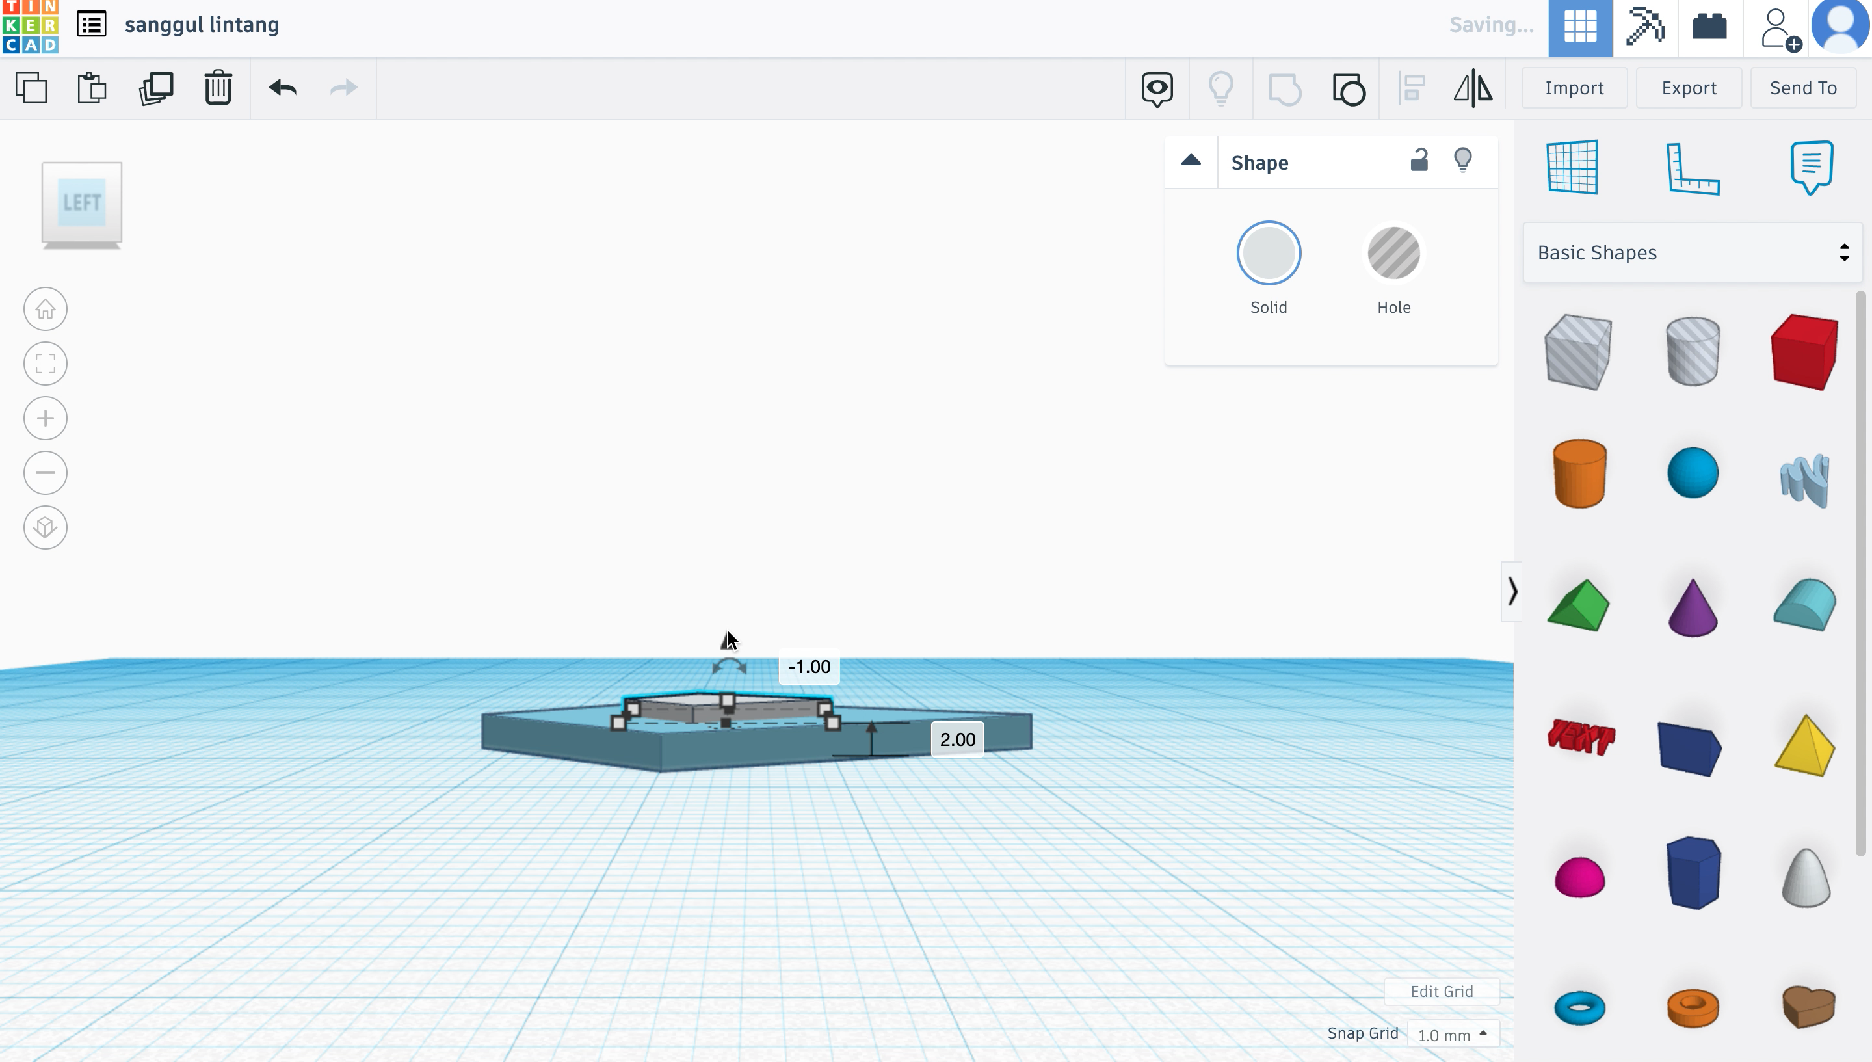Collapse the Shape inspector panel
This screenshot has width=1872, height=1062.
[x=1191, y=161]
